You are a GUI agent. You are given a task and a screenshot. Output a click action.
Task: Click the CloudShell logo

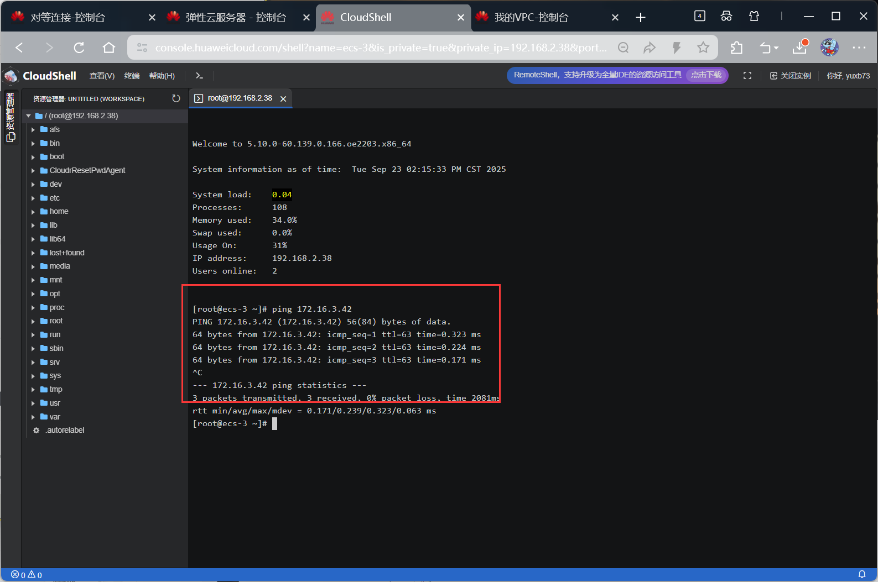40,76
